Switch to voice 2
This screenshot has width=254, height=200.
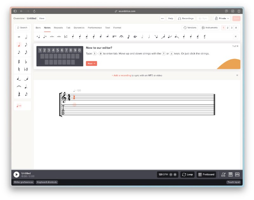tap(228, 28)
